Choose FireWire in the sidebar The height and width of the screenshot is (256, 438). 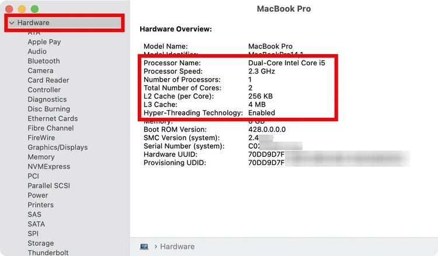41,138
